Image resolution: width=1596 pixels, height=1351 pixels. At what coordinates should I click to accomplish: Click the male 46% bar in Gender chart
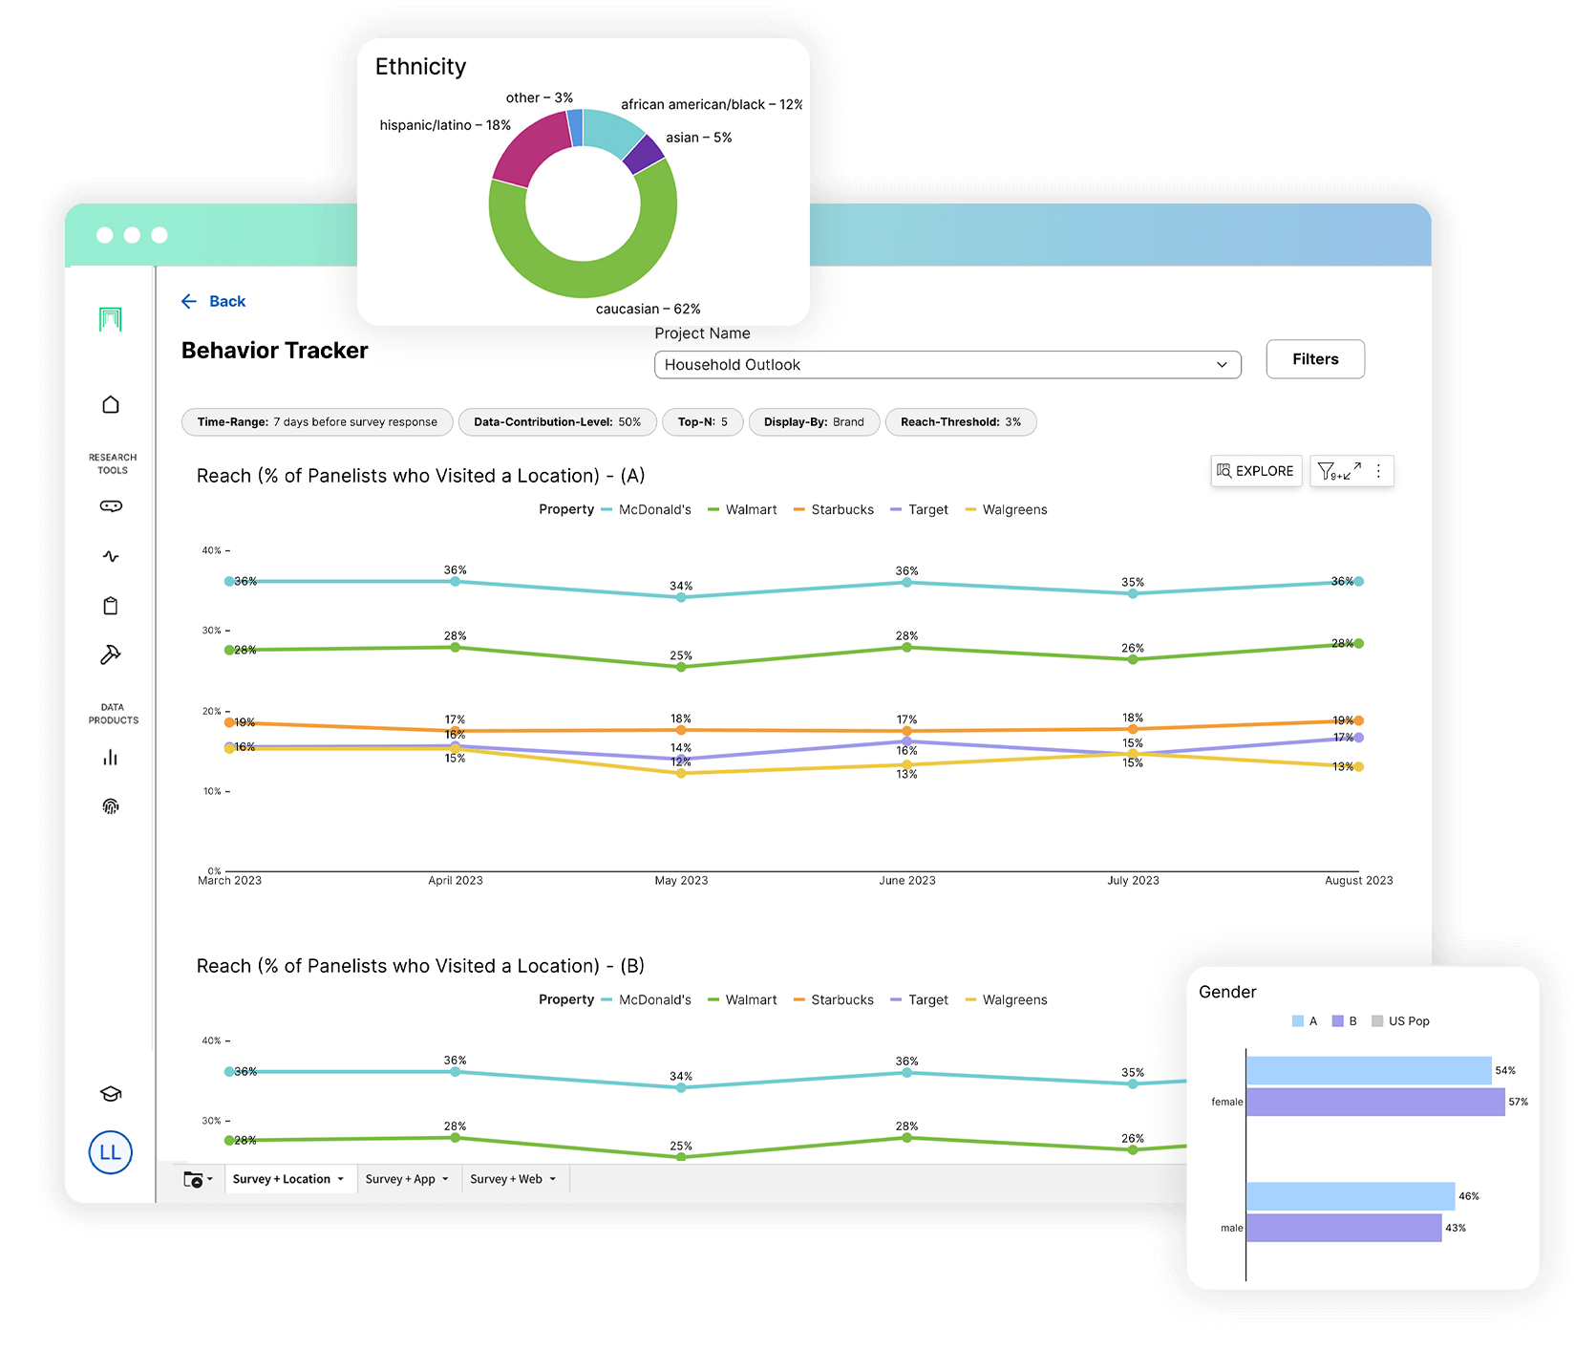click(x=1351, y=1196)
